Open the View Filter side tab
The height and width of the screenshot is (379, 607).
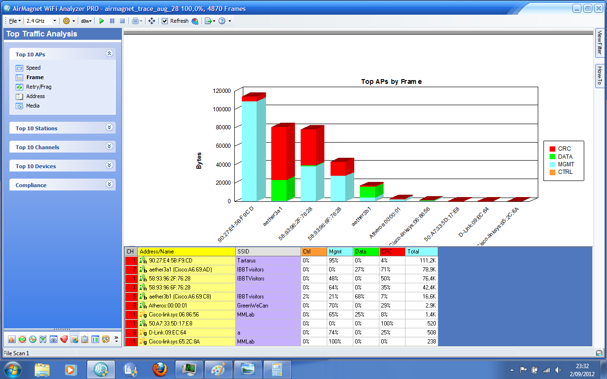[599, 43]
